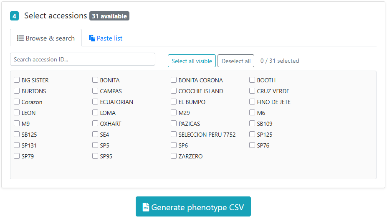This screenshot has height=219, width=387.
Task: Click the Deselect all button
Action: point(236,61)
